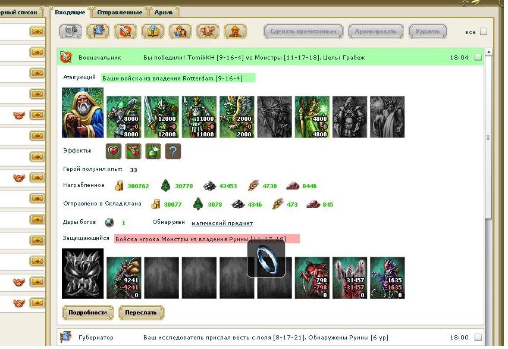
Task: Open the Архив tab
Action: tap(163, 13)
